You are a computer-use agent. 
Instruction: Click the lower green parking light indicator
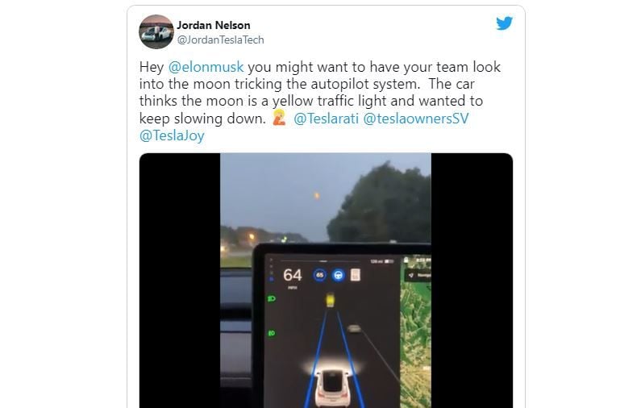pyautogui.click(x=272, y=333)
